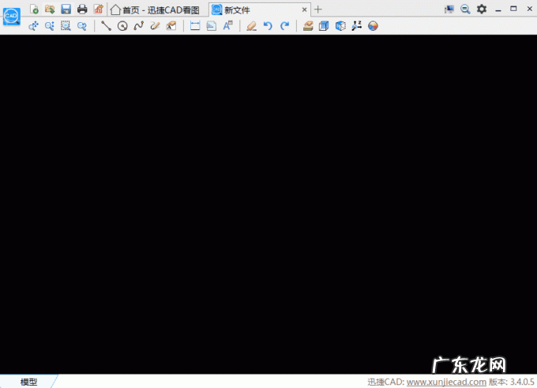Print the current drawing
The height and width of the screenshot is (388, 537).
pos(82,9)
